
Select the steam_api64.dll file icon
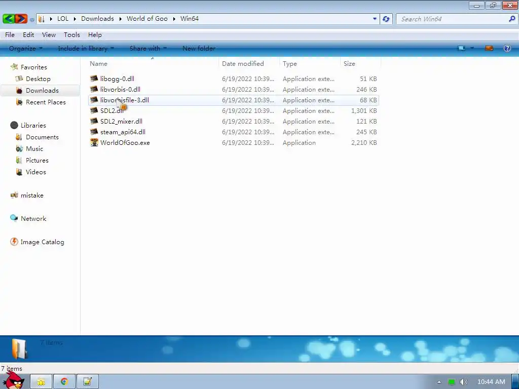click(94, 132)
